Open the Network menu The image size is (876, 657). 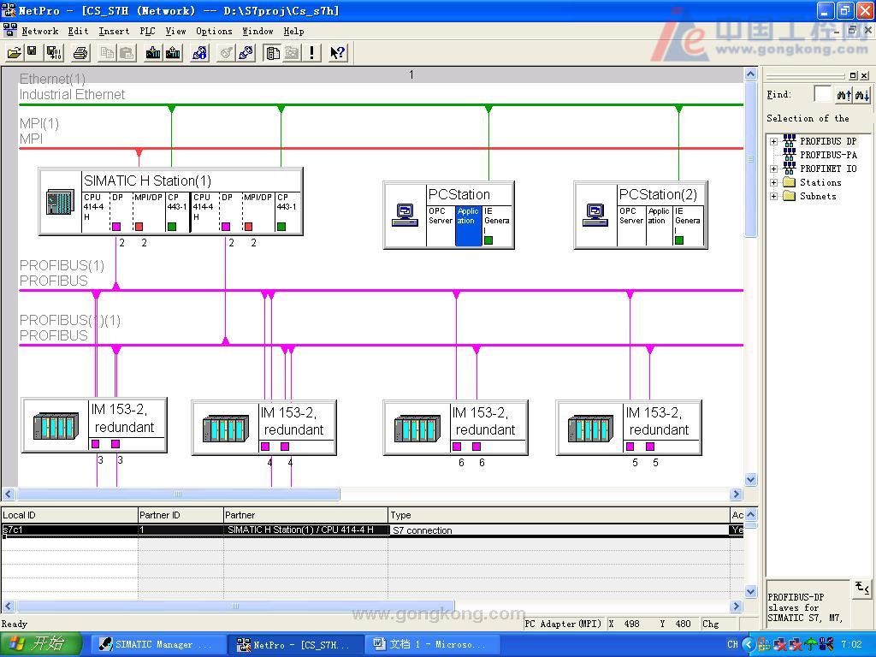[39, 32]
